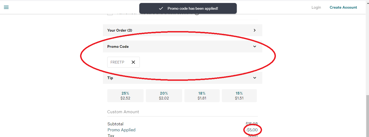Select the 15% tip of $1.51
The image size is (369, 137).
point(239,96)
